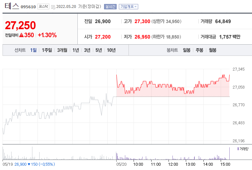252x170 pixels.
Task: Show the 10년 chart range
Action: (111, 50)
